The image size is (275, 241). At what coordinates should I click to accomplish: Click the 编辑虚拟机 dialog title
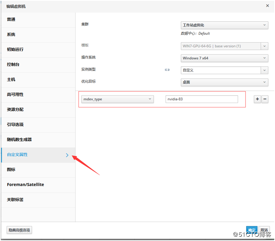[x=16, y=7]
